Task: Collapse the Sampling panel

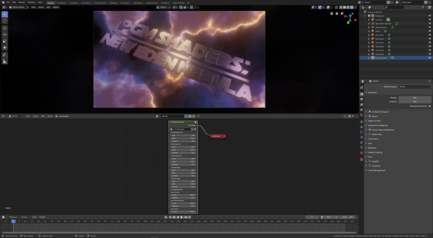Action: pos(367,93)
